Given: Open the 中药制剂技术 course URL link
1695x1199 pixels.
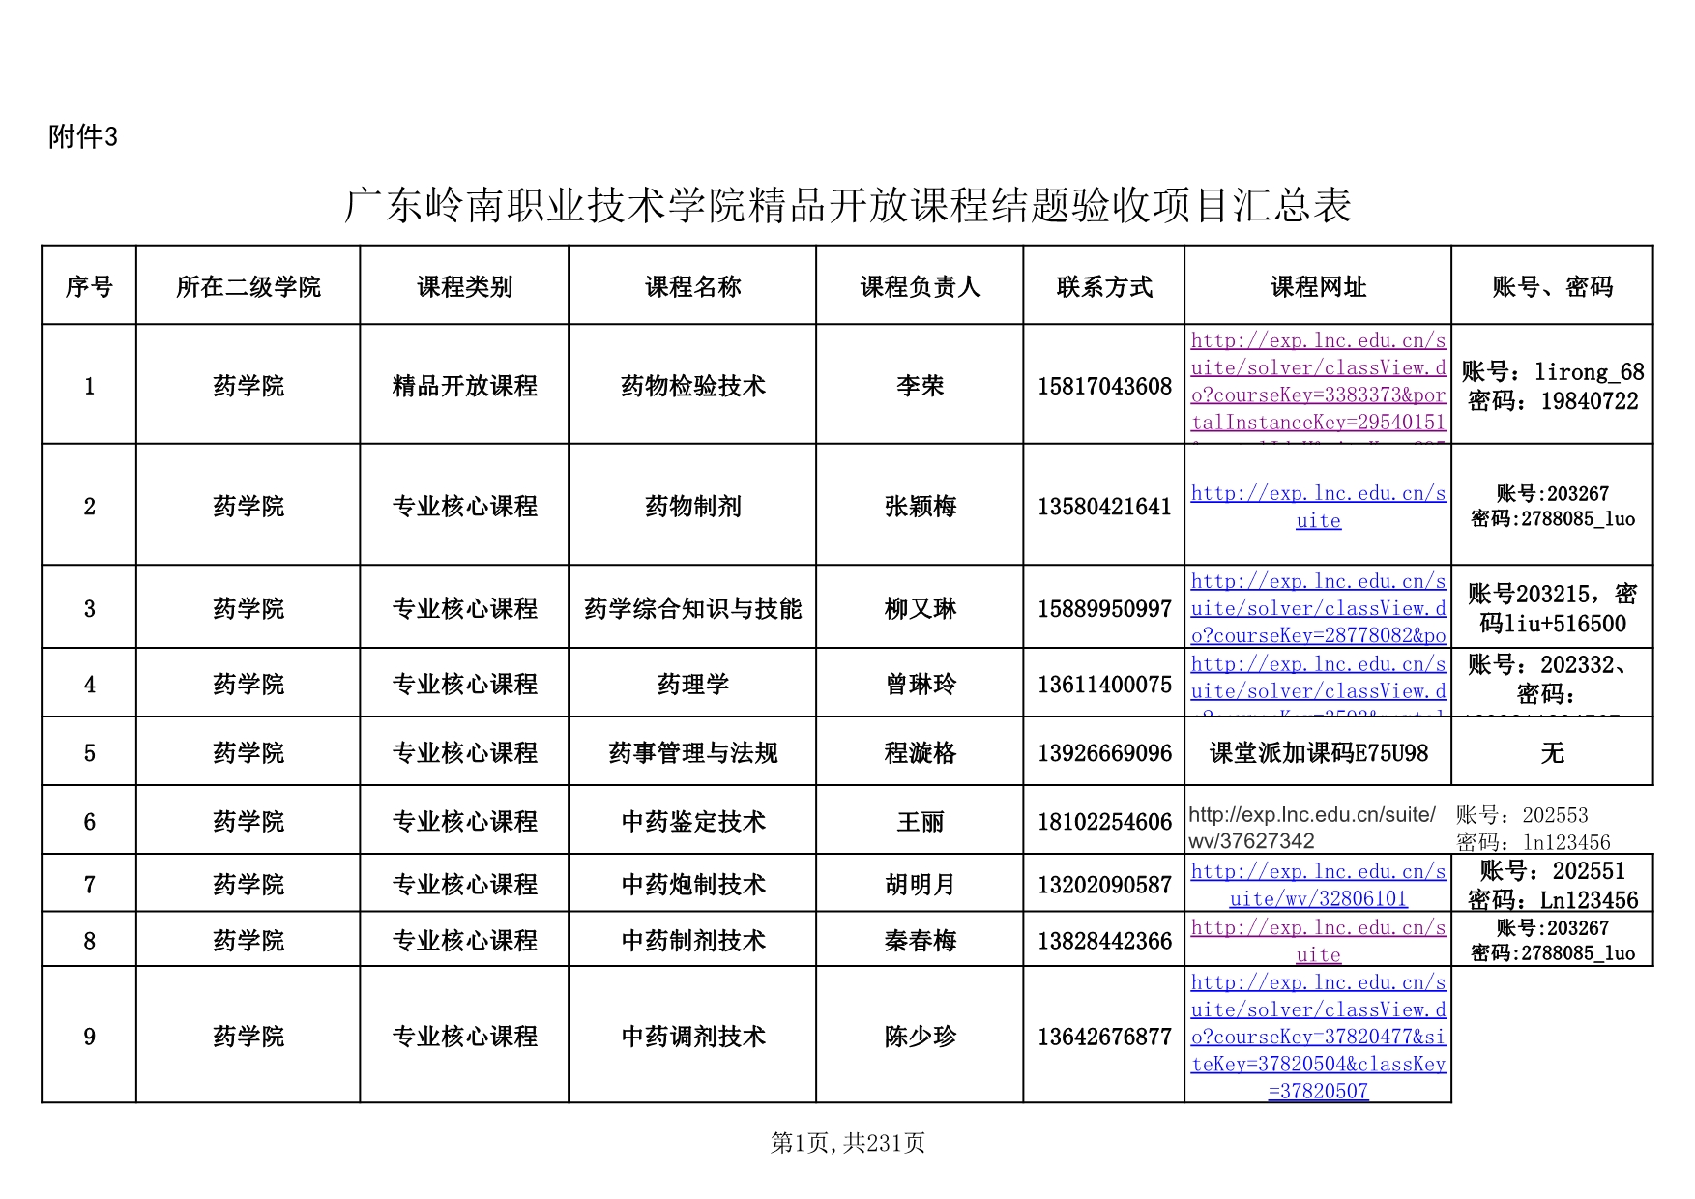Looking at the screenshot, I should point(1318,941).
